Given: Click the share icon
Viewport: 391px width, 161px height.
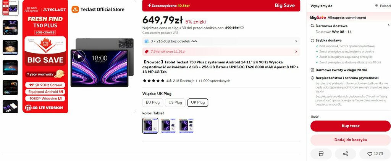Looking at the screenshot, I should tap(345, 154).
